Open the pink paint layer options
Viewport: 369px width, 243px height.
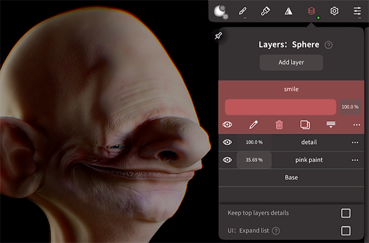coord(355,160)
